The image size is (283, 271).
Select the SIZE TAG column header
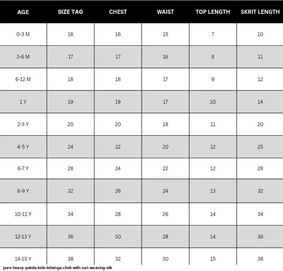click(x=70, y=12)
